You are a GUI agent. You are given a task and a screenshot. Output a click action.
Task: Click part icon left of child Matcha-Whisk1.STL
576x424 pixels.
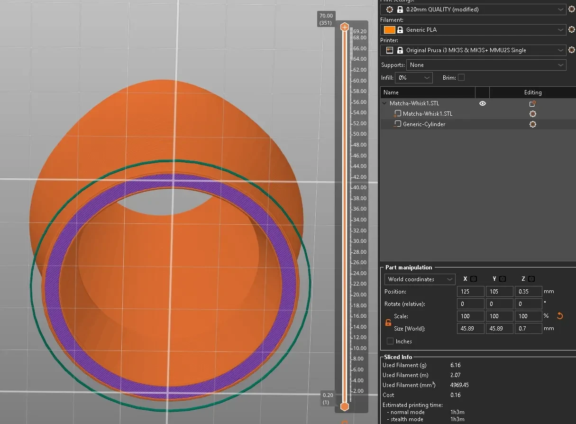tap(397, 114)
